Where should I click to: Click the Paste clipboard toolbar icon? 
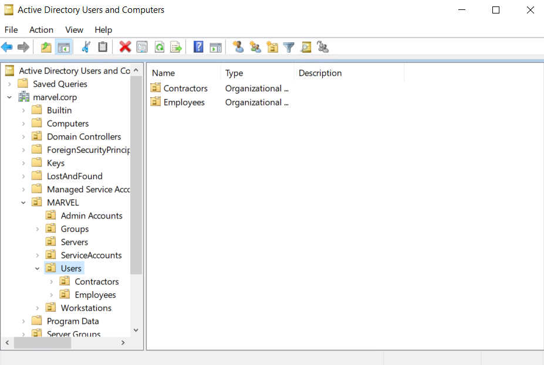(x=103, y=47)
